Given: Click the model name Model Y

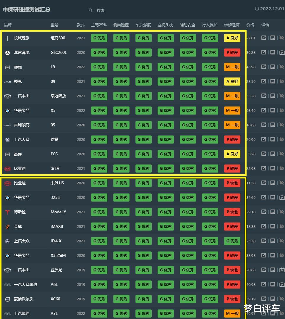Looking at the screenshot, I should click(x=58, y=212).
